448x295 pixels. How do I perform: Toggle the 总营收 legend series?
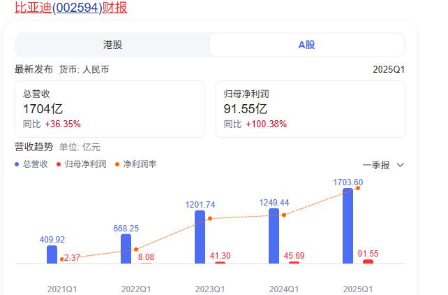click(31, 164)
